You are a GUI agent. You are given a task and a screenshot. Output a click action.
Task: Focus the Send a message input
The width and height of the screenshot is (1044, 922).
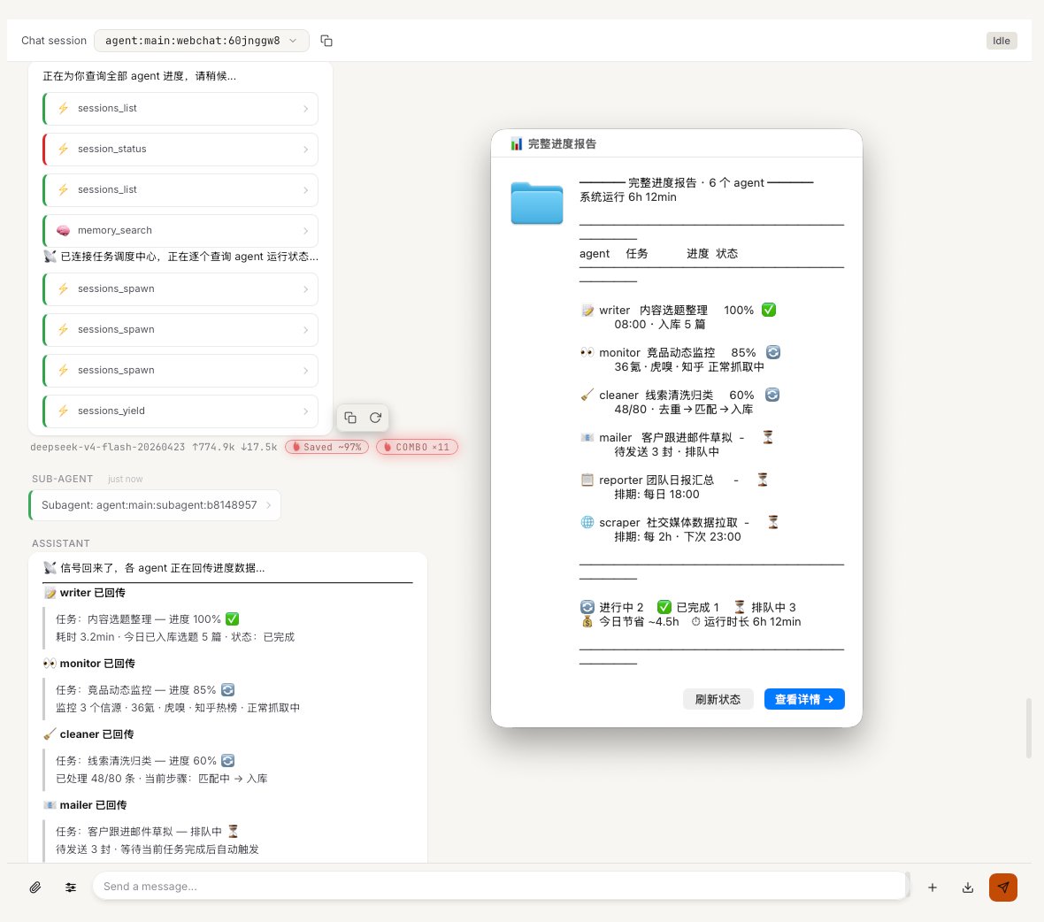499,886
